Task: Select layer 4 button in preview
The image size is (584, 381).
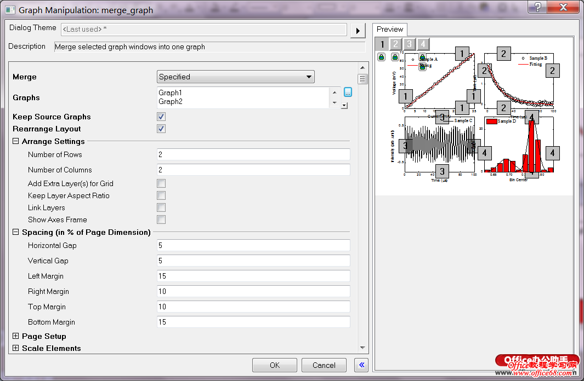Action: click(x=422, y=44)
